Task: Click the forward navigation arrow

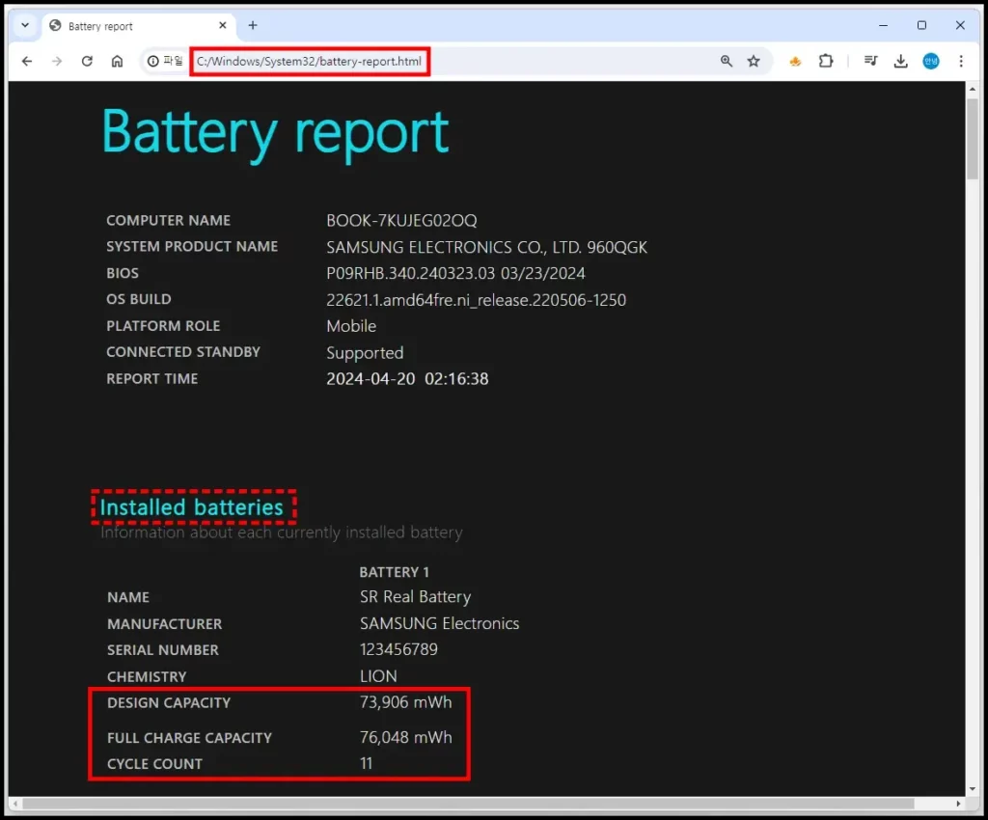Action: click(57, 61)
